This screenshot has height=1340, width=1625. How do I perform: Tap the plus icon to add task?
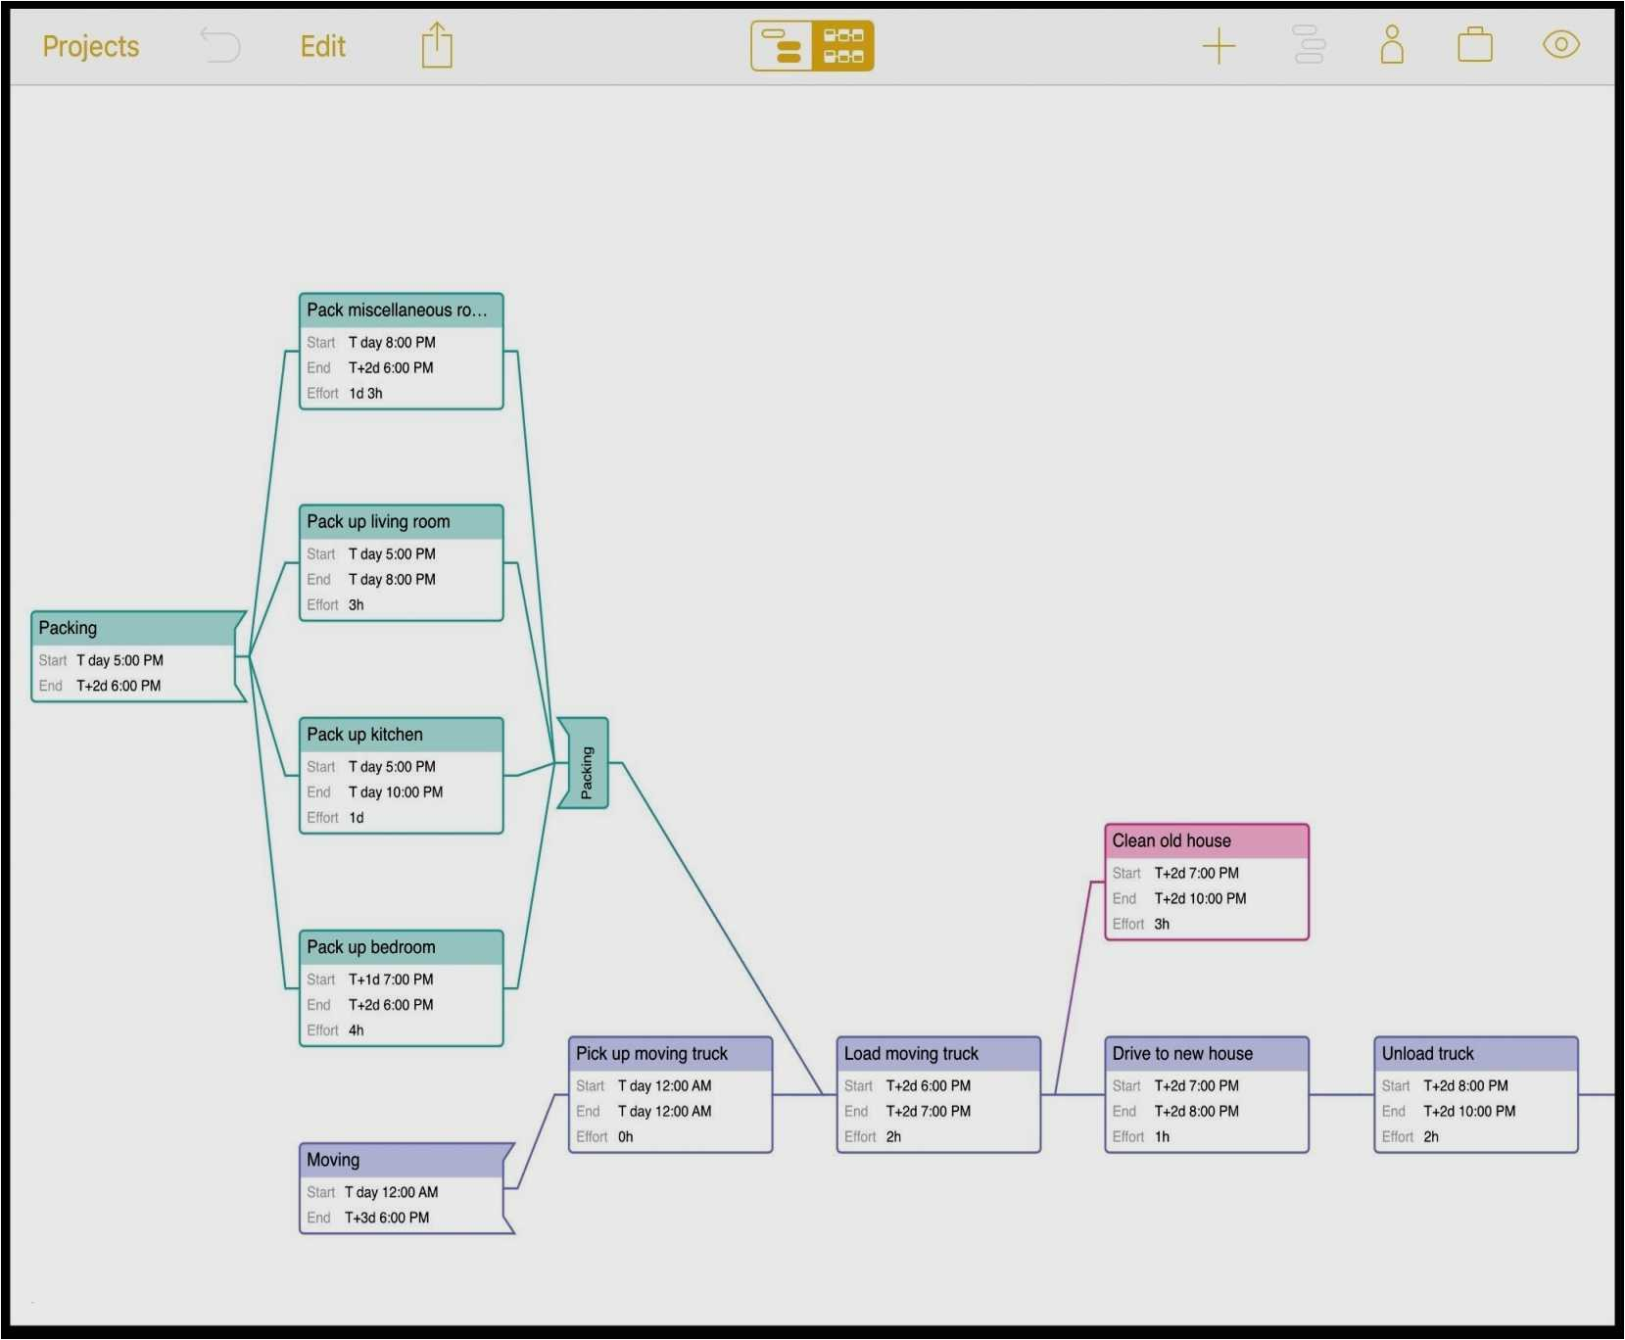click(x=1219, y=46)
